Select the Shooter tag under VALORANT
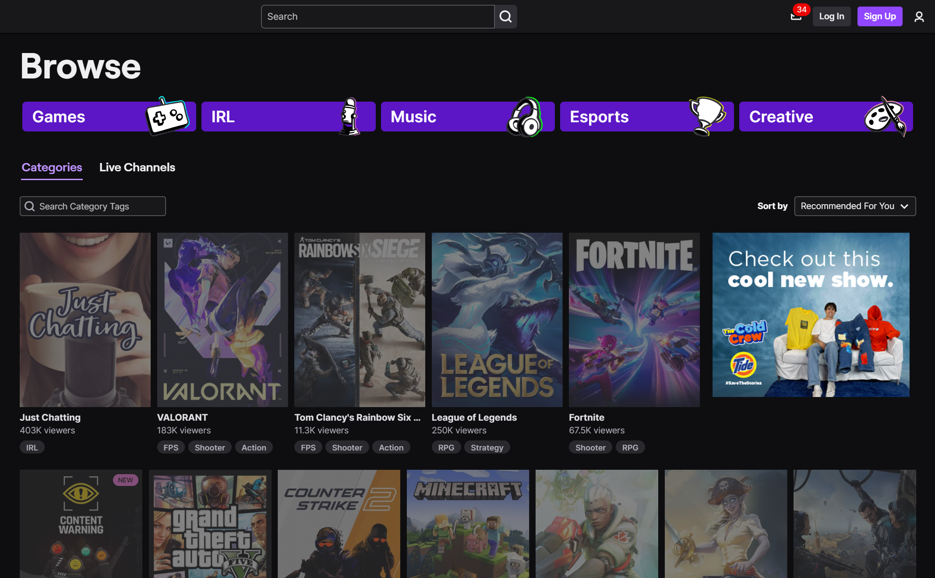 [210, 447]
